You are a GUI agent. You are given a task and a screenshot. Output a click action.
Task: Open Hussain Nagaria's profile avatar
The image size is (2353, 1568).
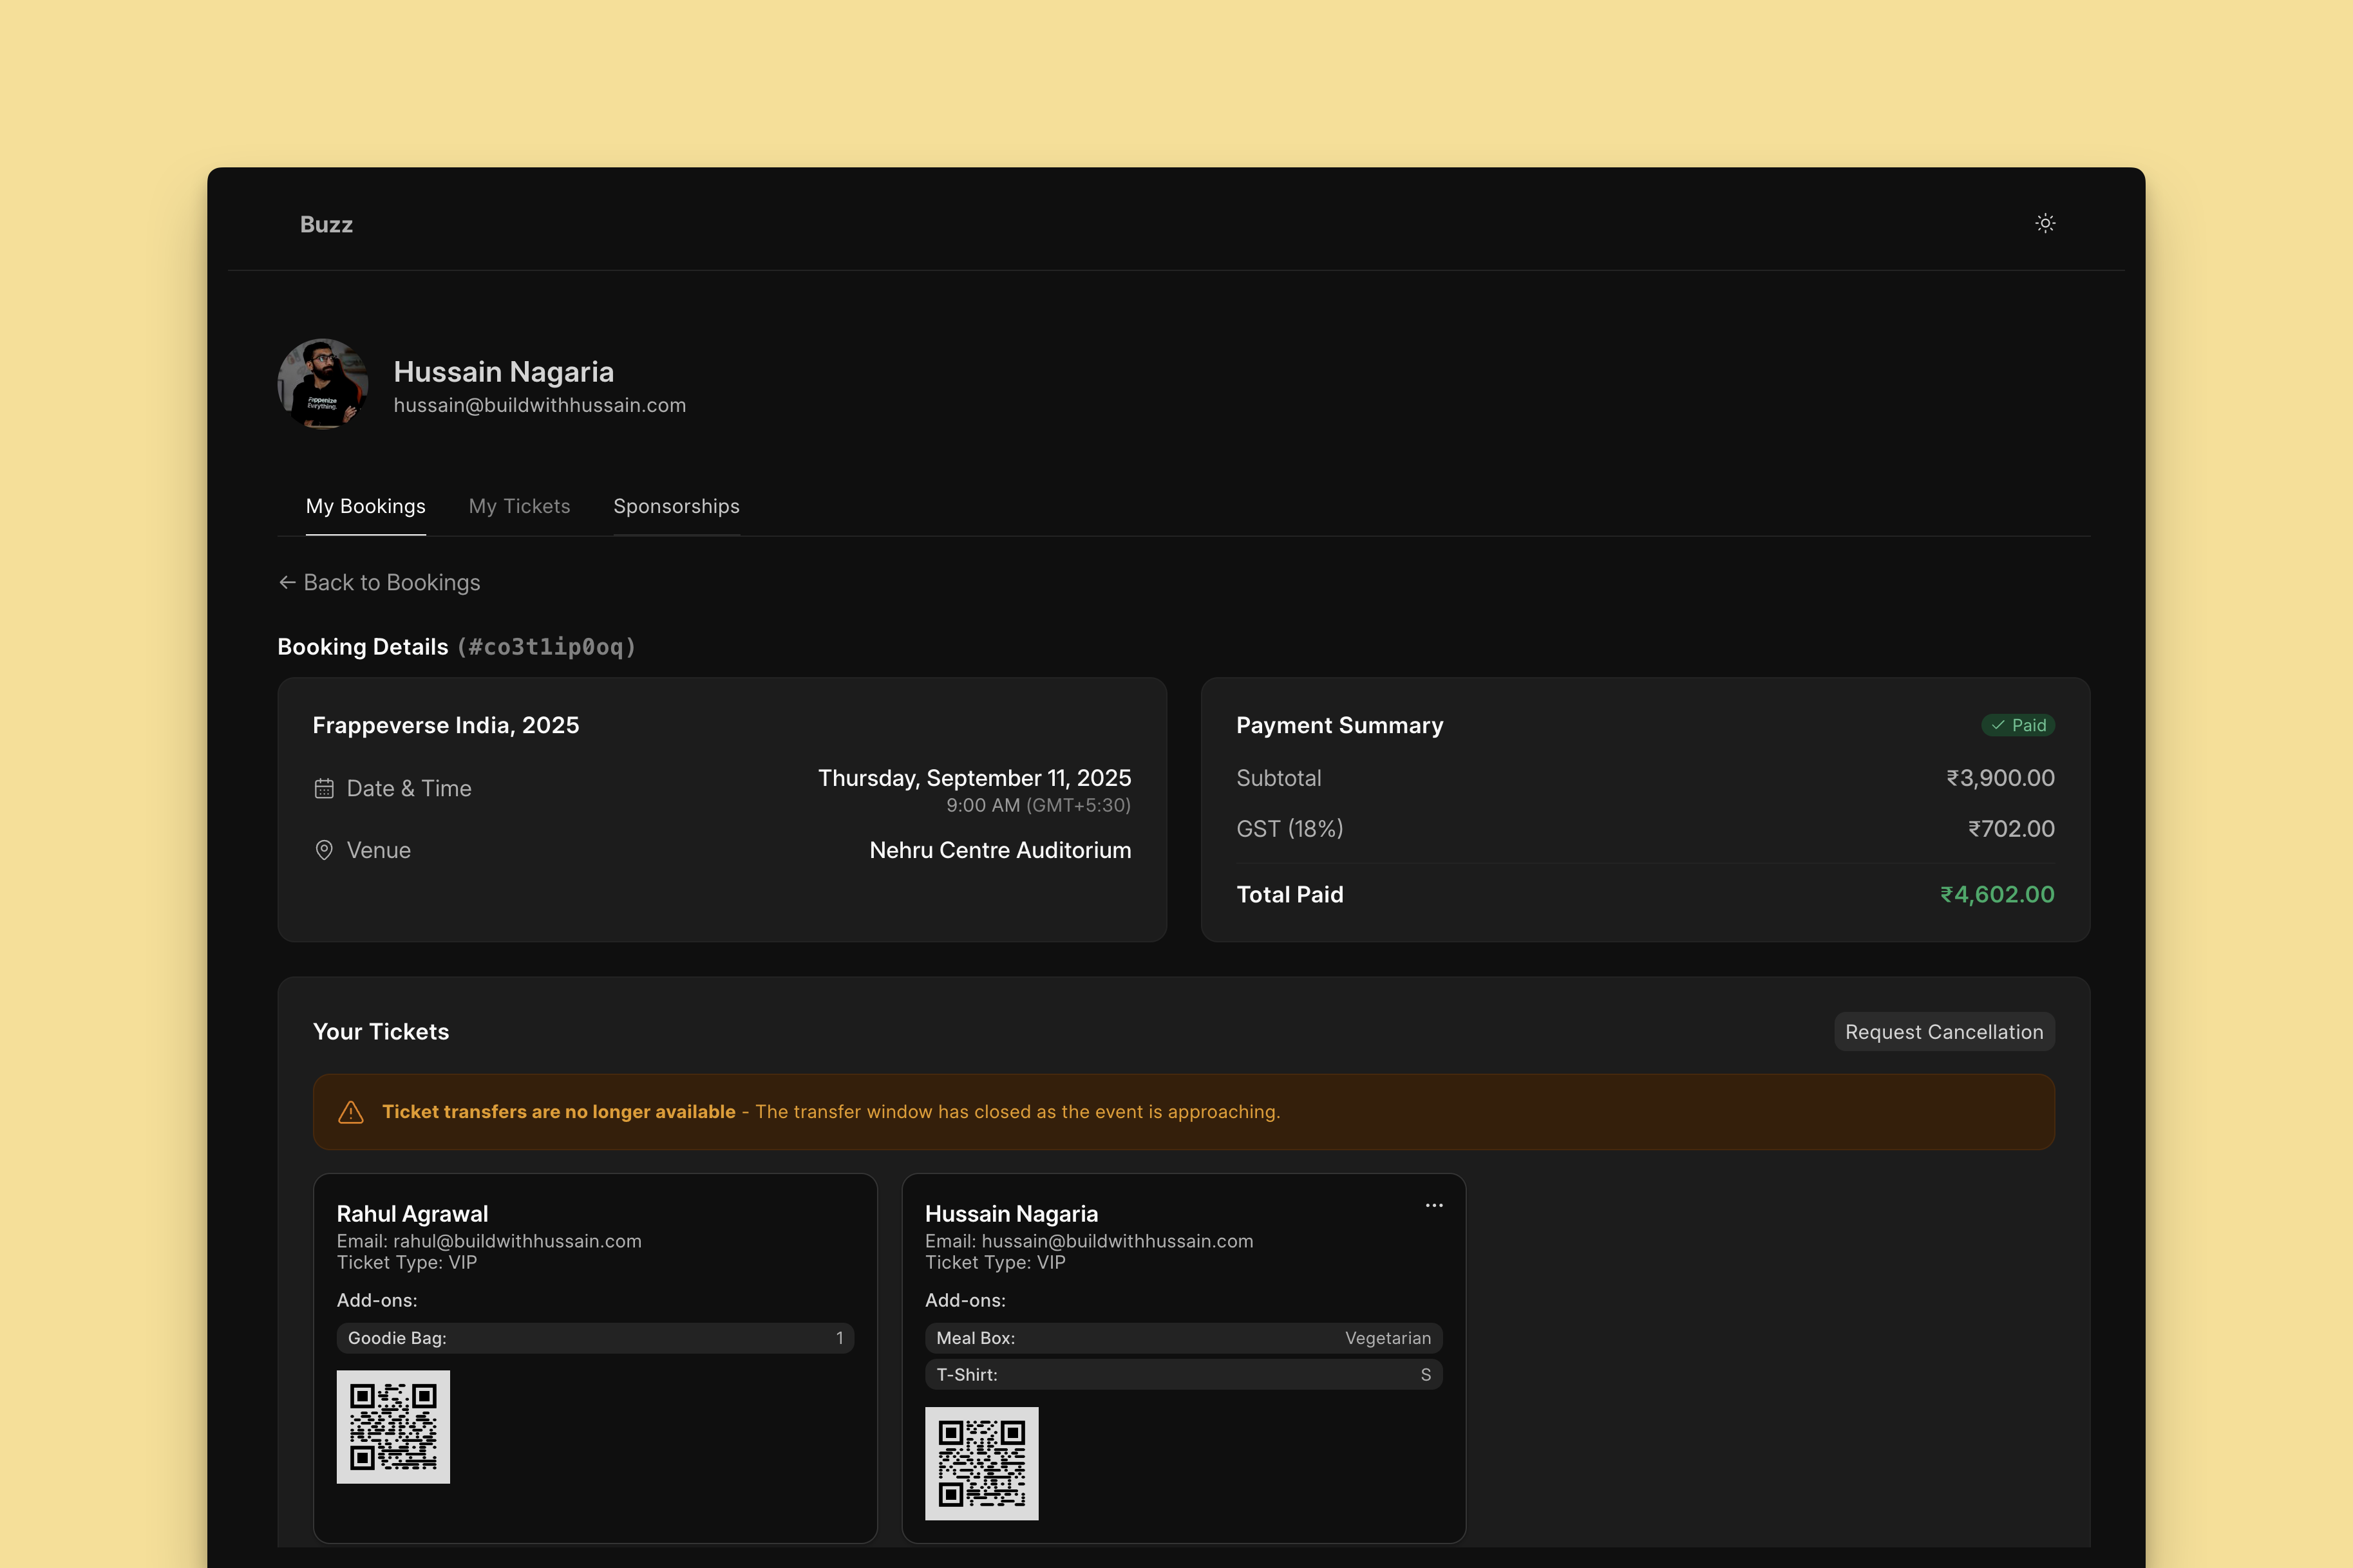tap(323, 384)
